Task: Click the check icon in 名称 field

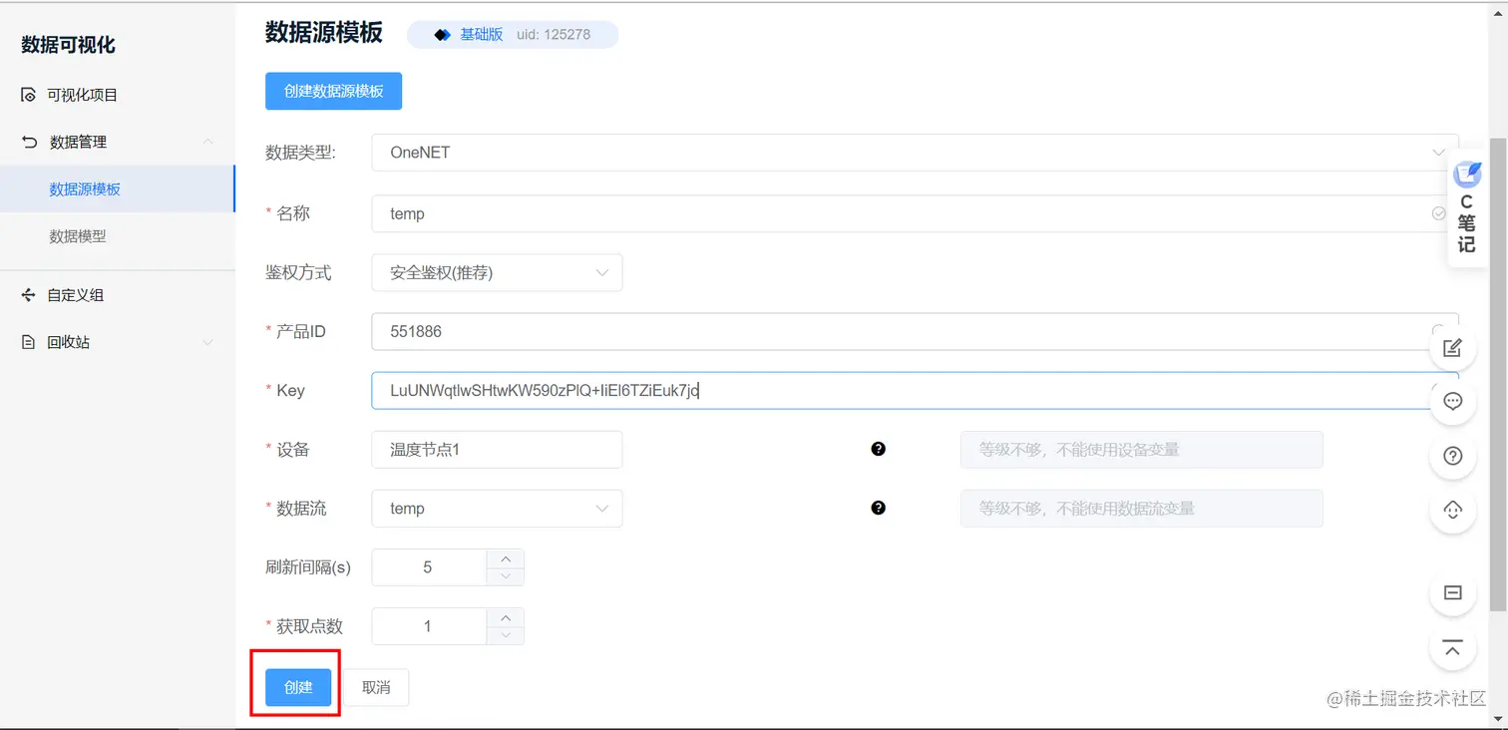Action: [1438, 212]
